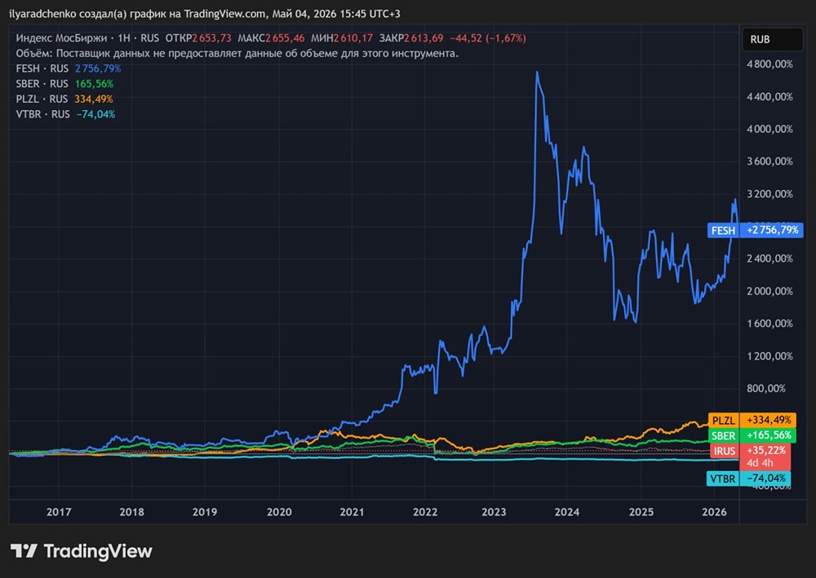Click the 4 400,00% price scale label
The width and height of the screenshot is (816, 578).
[x=769, y=97]
